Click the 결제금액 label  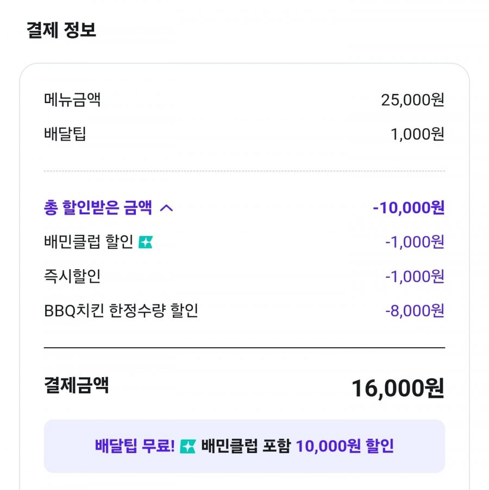pyautogui.click(x=76, y=385)
